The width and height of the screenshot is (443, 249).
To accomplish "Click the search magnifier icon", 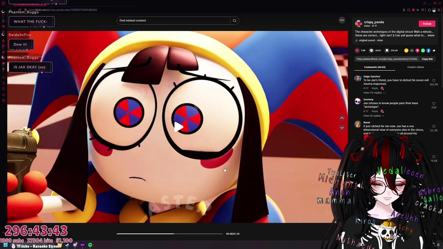I will click(234, 20).
